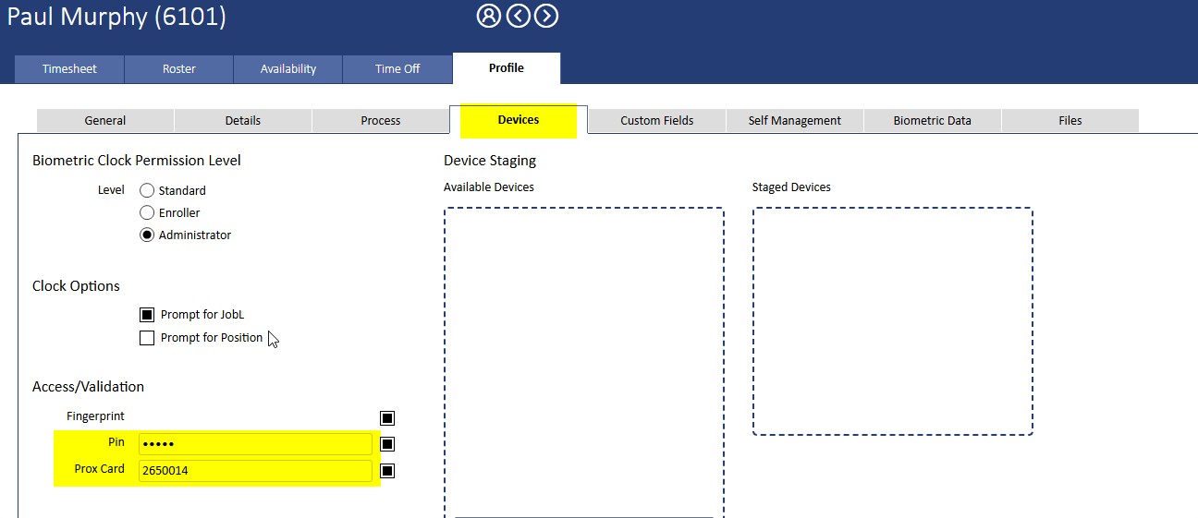Image resolution: width=1198 pixels, height=518 pixels.
Task: Switch to the Time Off tab
Action: tap(397, 68)
